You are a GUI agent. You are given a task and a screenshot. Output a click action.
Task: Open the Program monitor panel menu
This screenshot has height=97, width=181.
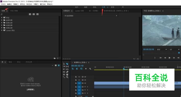(x=163, y=11)
